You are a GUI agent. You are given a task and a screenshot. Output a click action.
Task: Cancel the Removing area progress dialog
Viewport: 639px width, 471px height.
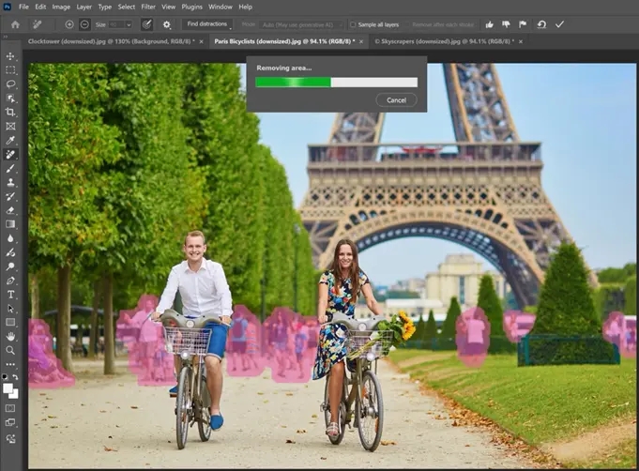coord(396,99)
